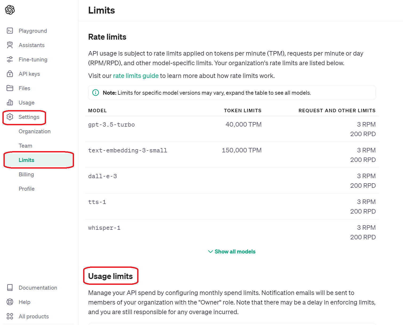Click the TOKEN LIMITS column header
403x325 pixels.
coord(243,111)
